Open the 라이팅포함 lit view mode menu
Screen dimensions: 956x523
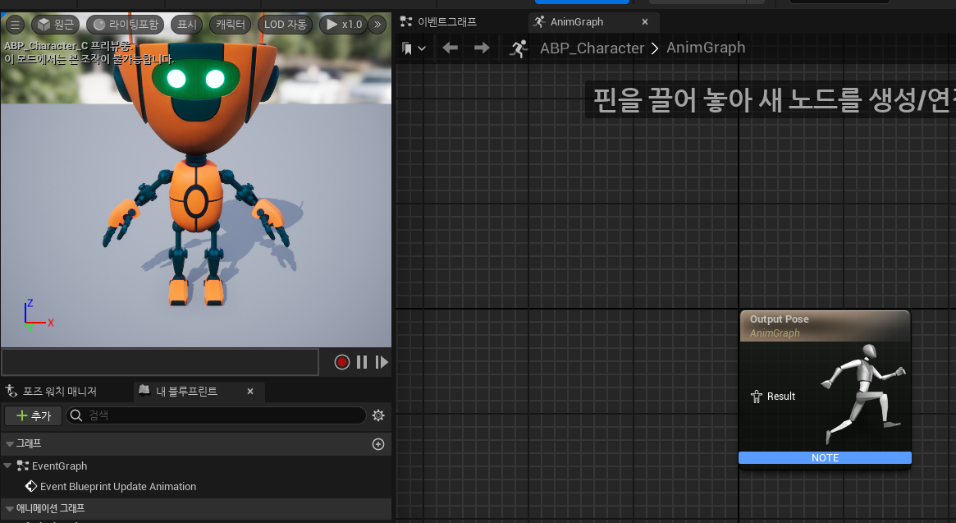[126, 25]
